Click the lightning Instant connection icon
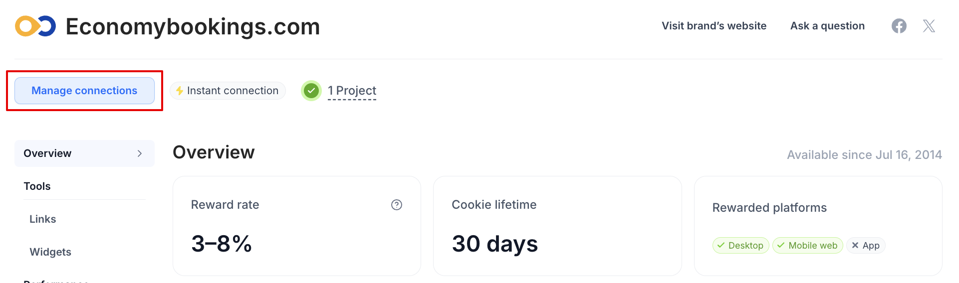 [x=180, y=91]
